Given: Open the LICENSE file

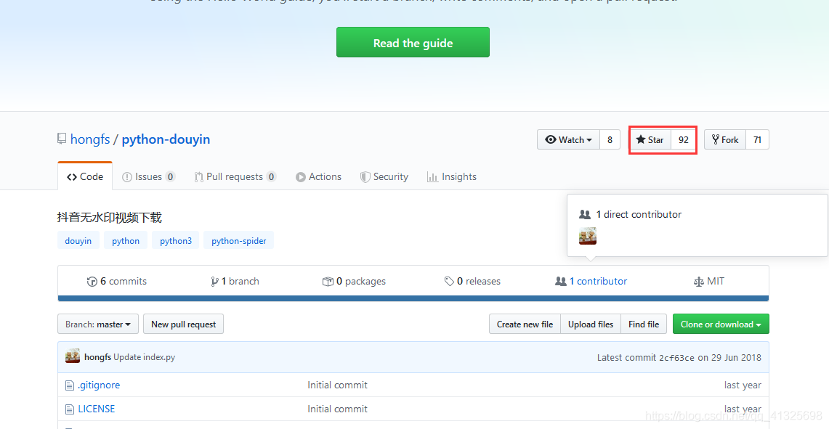Looking at the screenshot, I should pyautogui.click(x=96, y=409).
